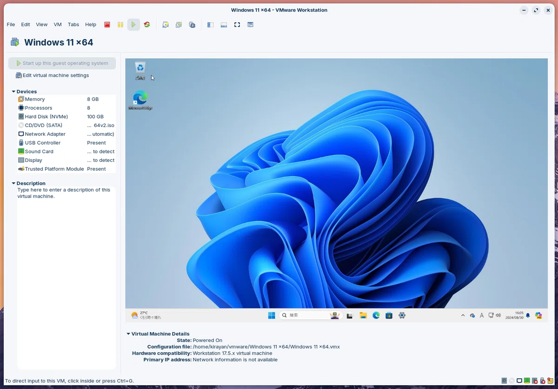Click the Revert to snapshot toolbar icon
The width and height of the screenshot is (558, 389).
tap(179, 25)
